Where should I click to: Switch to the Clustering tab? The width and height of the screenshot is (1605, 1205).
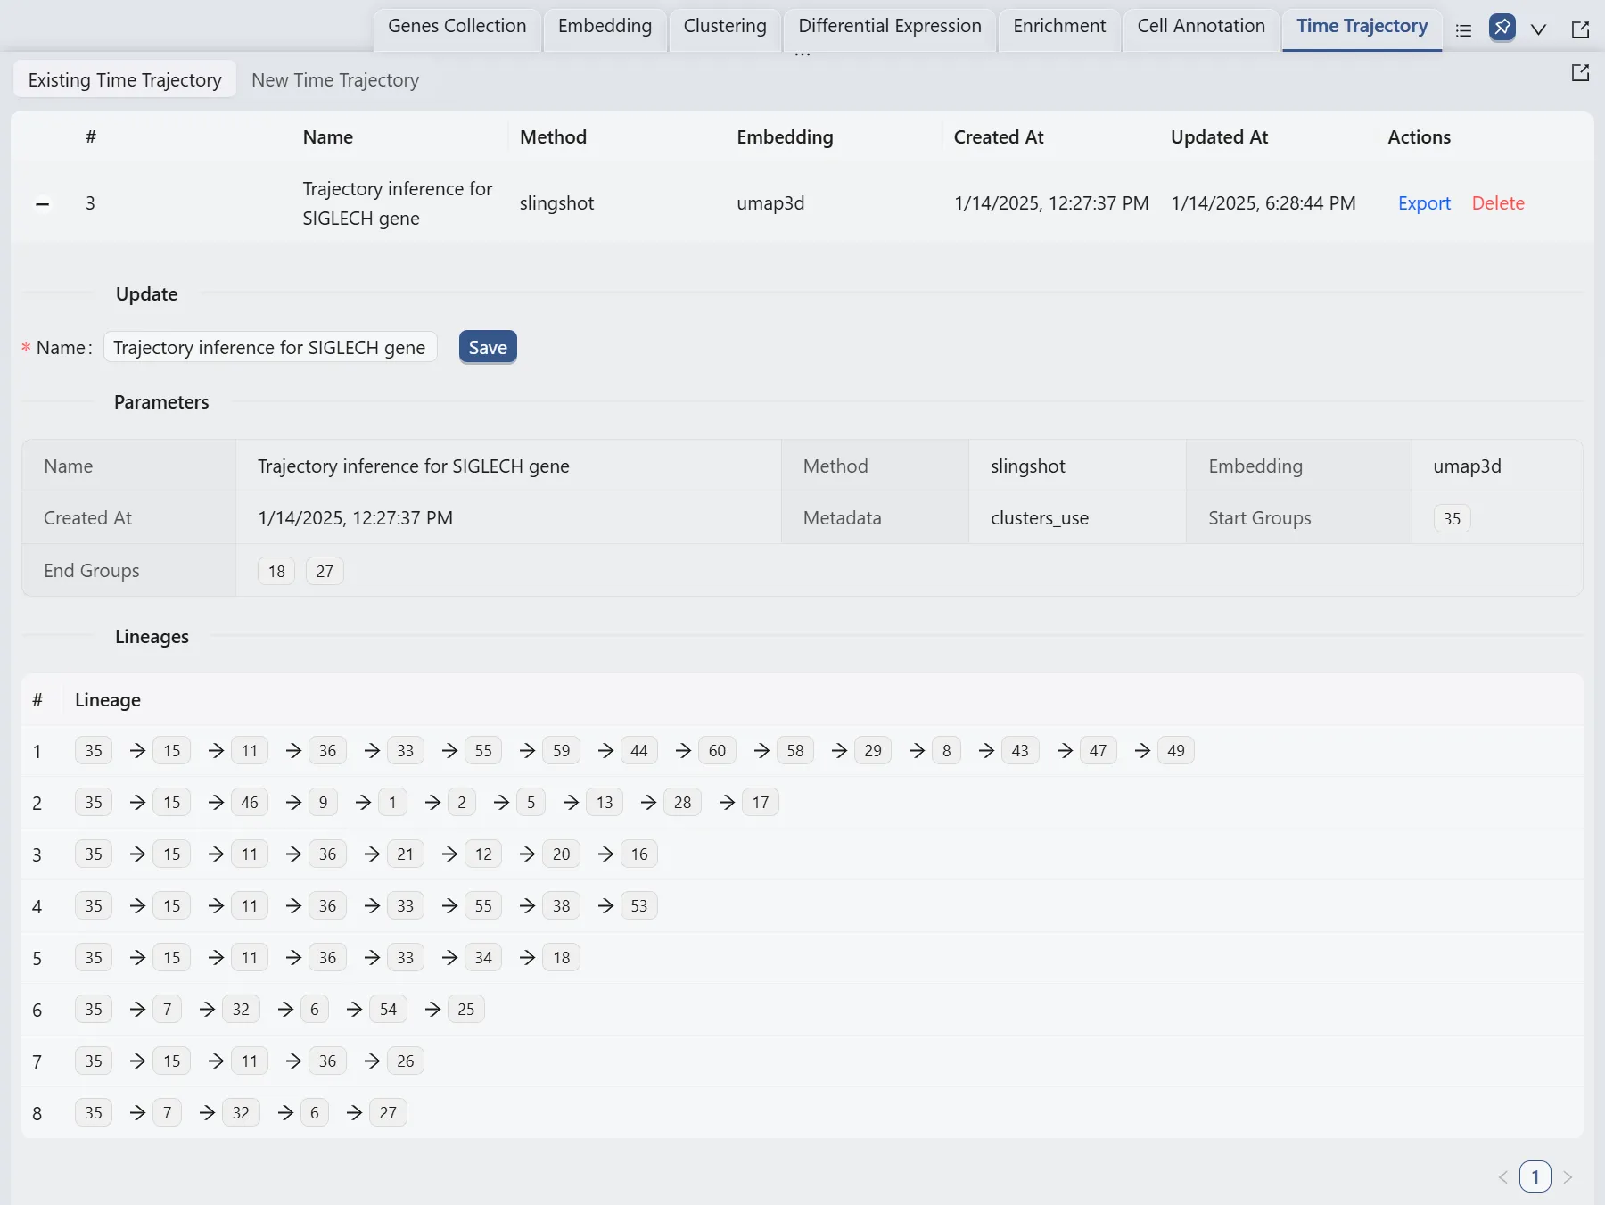point(724,27)
